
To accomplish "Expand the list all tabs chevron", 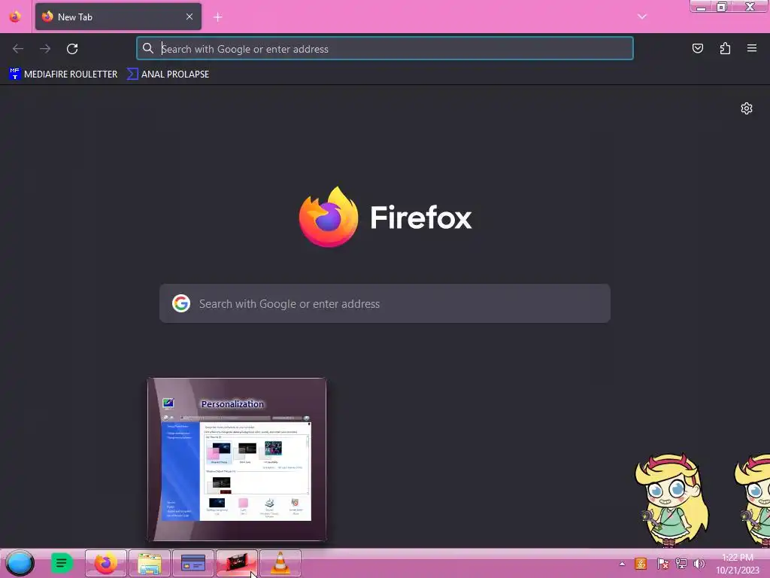I will point(642,17).
